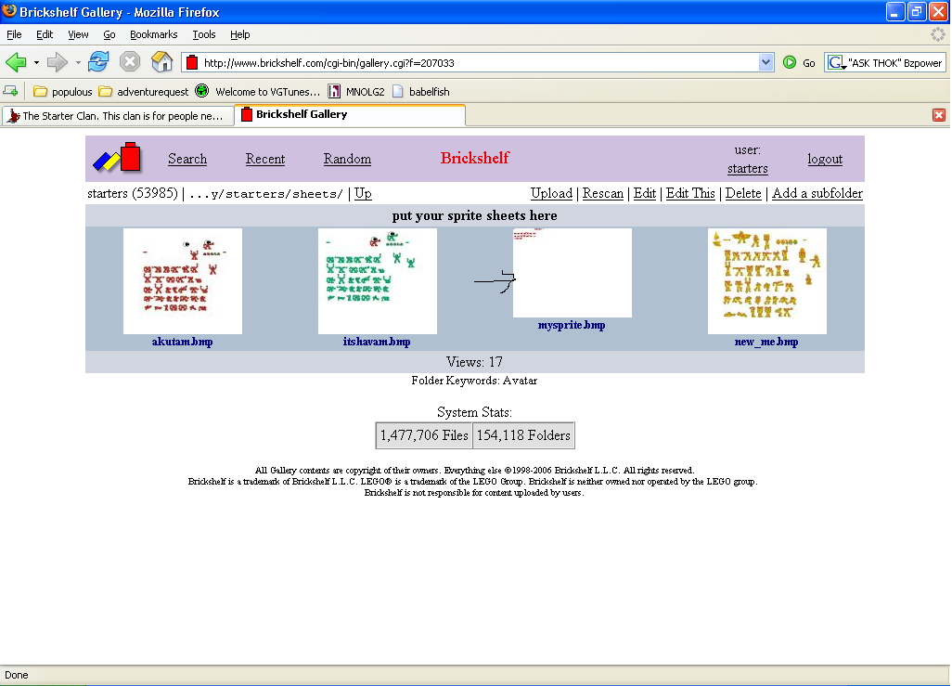Screen dimensions: 952x686
Task: Click the Up folder link
Action: 363,193
